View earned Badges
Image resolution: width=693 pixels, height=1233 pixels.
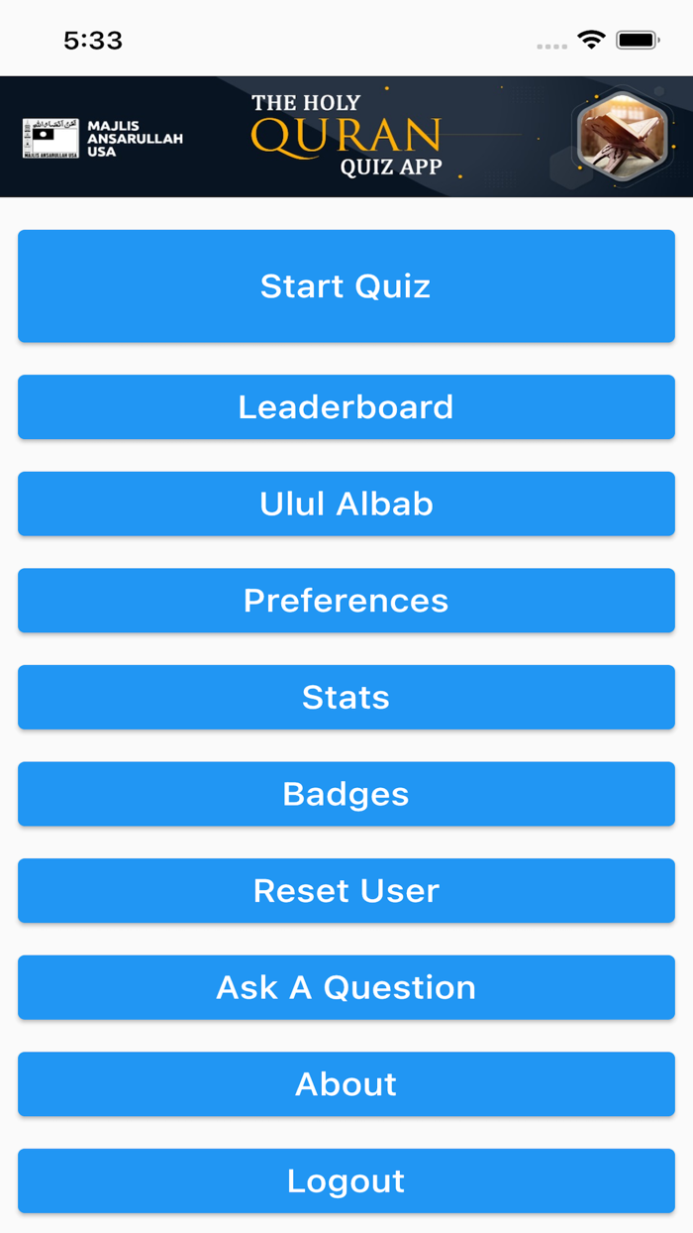(x=346, y=794)
